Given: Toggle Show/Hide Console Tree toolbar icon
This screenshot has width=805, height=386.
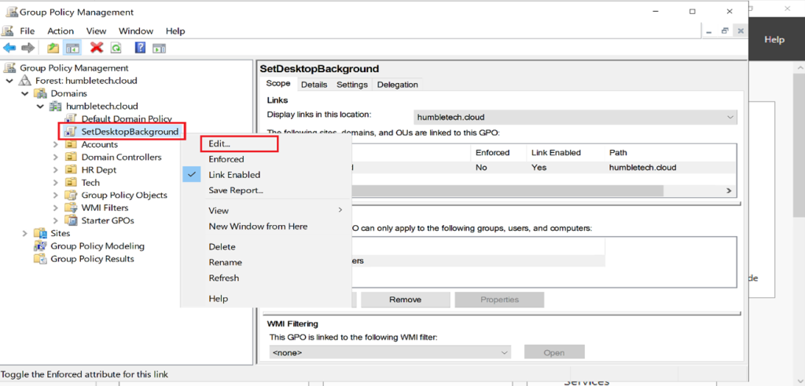Looking at the screenshot, I should (72, 48).
